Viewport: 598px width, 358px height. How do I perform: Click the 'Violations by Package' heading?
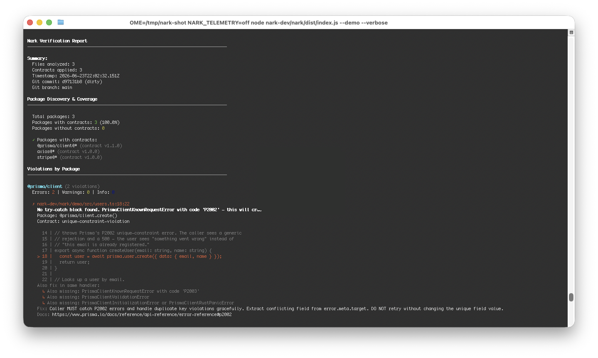(53, 169)
